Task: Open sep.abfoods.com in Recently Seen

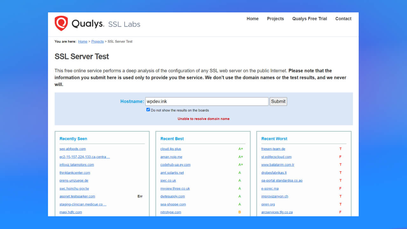Action: (72, 149)
